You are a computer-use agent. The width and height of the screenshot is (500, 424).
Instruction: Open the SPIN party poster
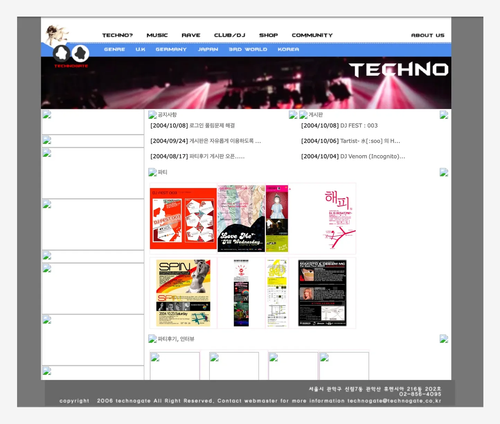183,293
